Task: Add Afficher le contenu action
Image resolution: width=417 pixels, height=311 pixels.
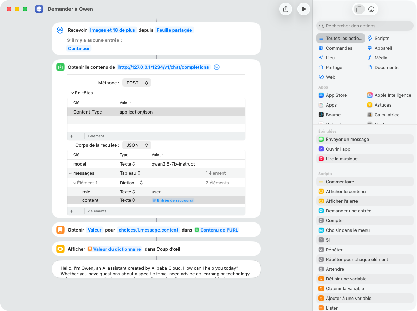Action: [365, 191]
